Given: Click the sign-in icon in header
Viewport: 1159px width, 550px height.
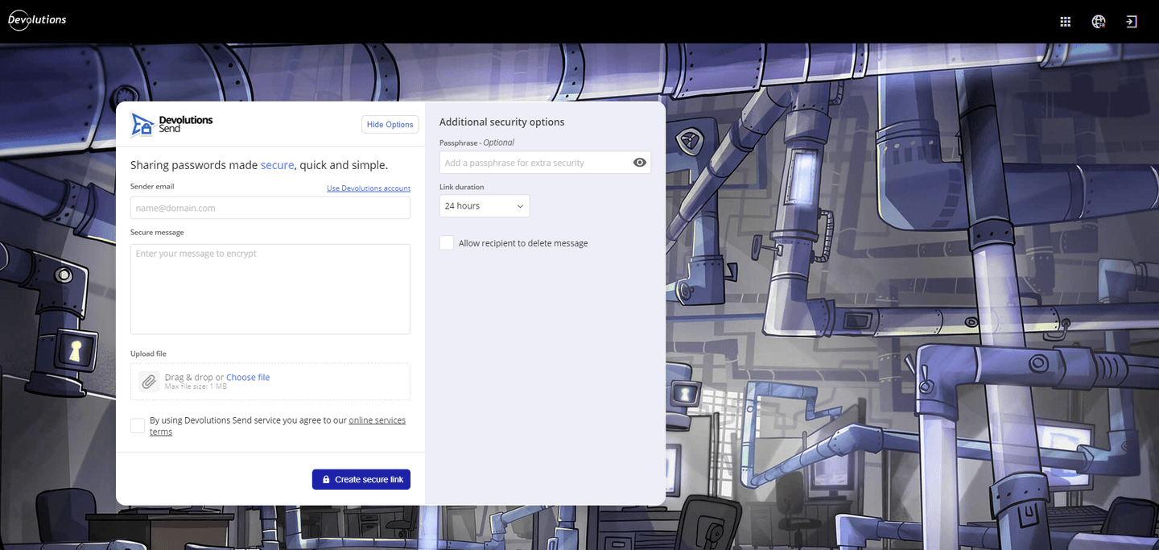Looking at the screenshot, I should 1131,22.
